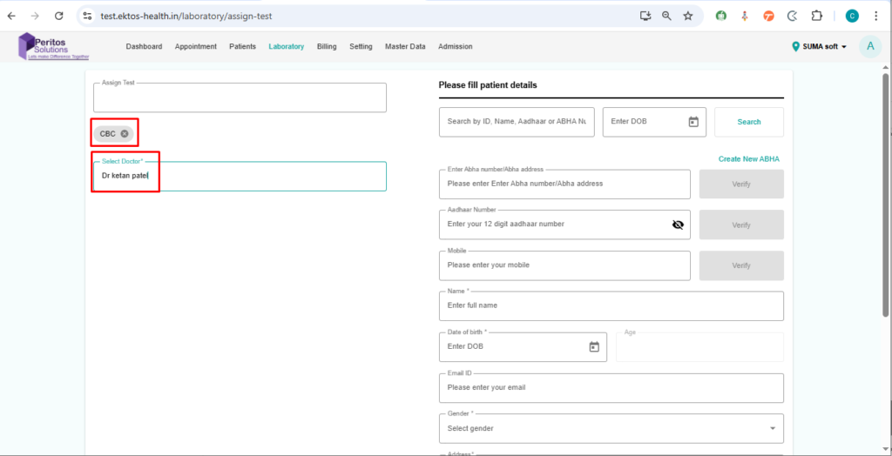Click the SUMA soft location pin icon

[795, 47]
